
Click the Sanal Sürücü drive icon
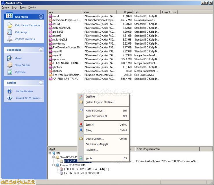tap(10, 65)
